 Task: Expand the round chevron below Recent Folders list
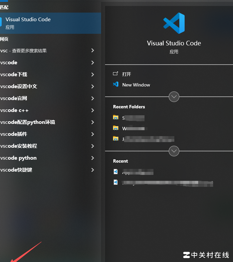174,151
